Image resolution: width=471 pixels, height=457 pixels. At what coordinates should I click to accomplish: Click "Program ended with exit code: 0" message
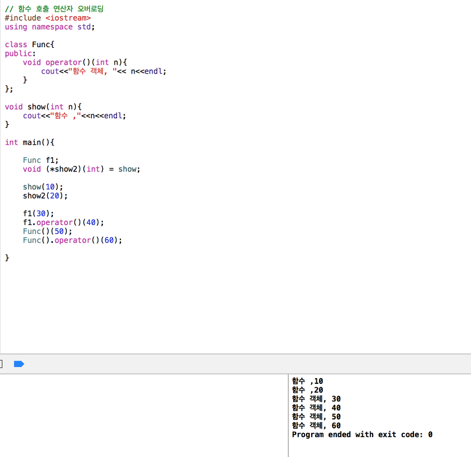tap(362, 434)
